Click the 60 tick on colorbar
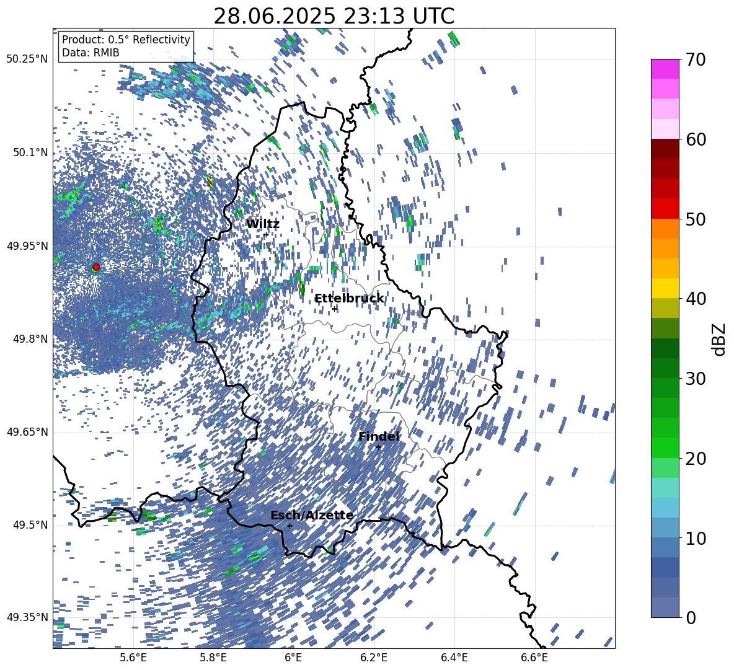 (696, 139)
